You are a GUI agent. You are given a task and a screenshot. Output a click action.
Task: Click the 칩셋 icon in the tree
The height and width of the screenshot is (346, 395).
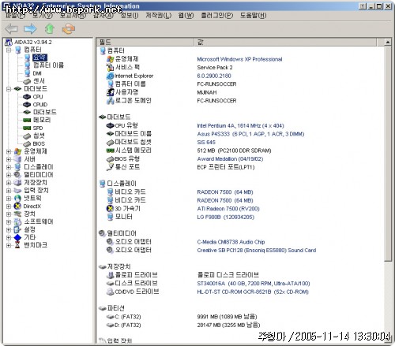click(27, 136)
